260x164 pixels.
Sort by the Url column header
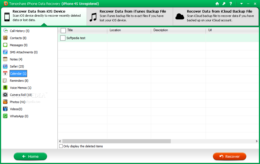coord(210,30)
